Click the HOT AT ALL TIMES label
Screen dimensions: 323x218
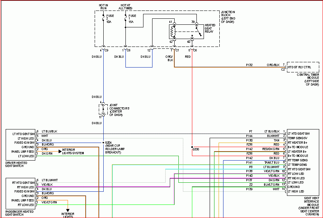point(125,7)
